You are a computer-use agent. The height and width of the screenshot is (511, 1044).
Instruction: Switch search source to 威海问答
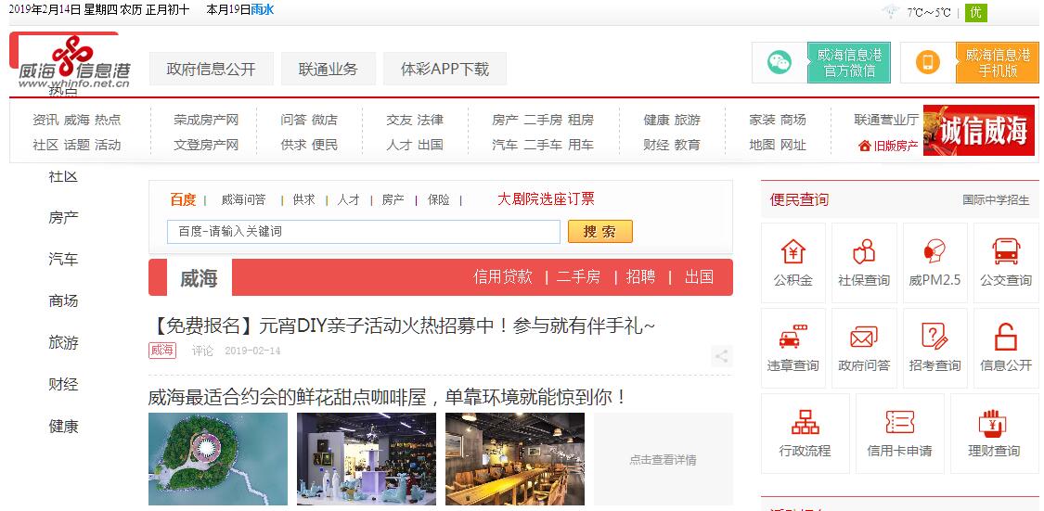243,199
